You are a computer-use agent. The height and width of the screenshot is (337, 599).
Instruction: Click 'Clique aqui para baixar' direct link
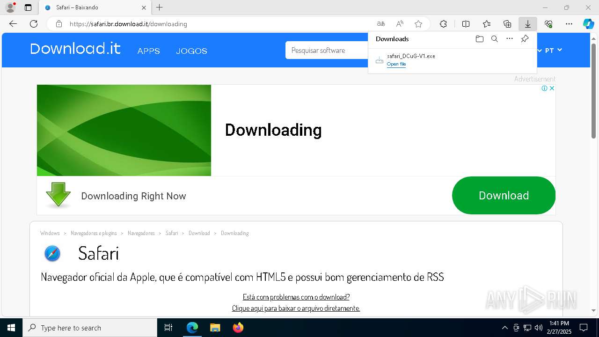coord(296,308)
